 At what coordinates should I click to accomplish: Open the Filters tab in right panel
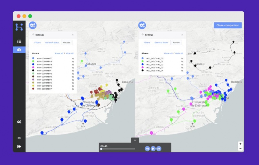pos(147,42)
